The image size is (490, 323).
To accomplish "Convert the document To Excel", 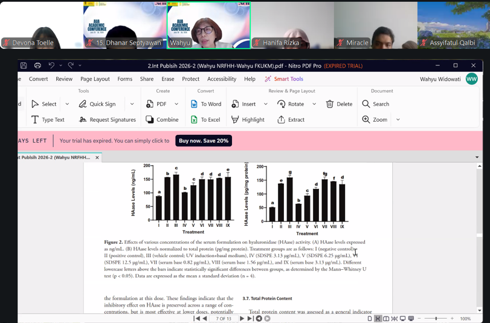I will pyautogui.click(x=205, y=120).
